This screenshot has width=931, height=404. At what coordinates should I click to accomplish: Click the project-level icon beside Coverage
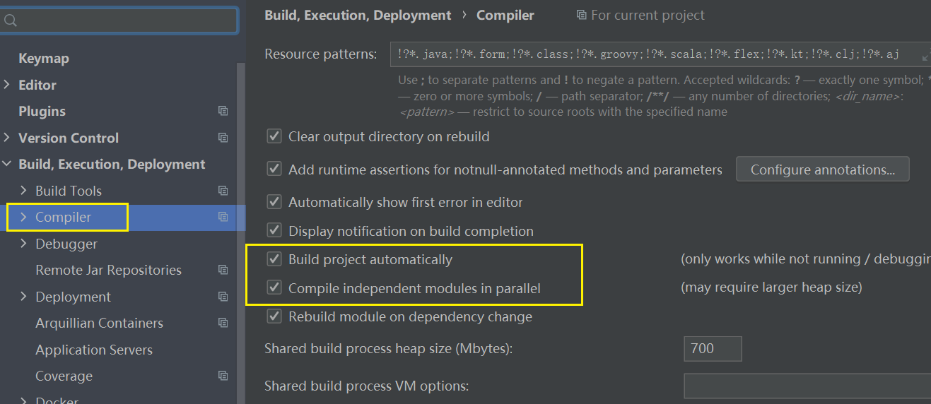[223, 376]
